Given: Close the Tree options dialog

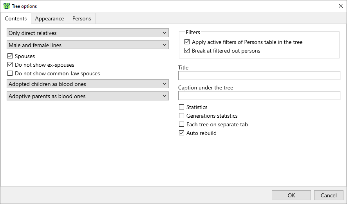Looking at the screenshot, I should pos(341,6).
